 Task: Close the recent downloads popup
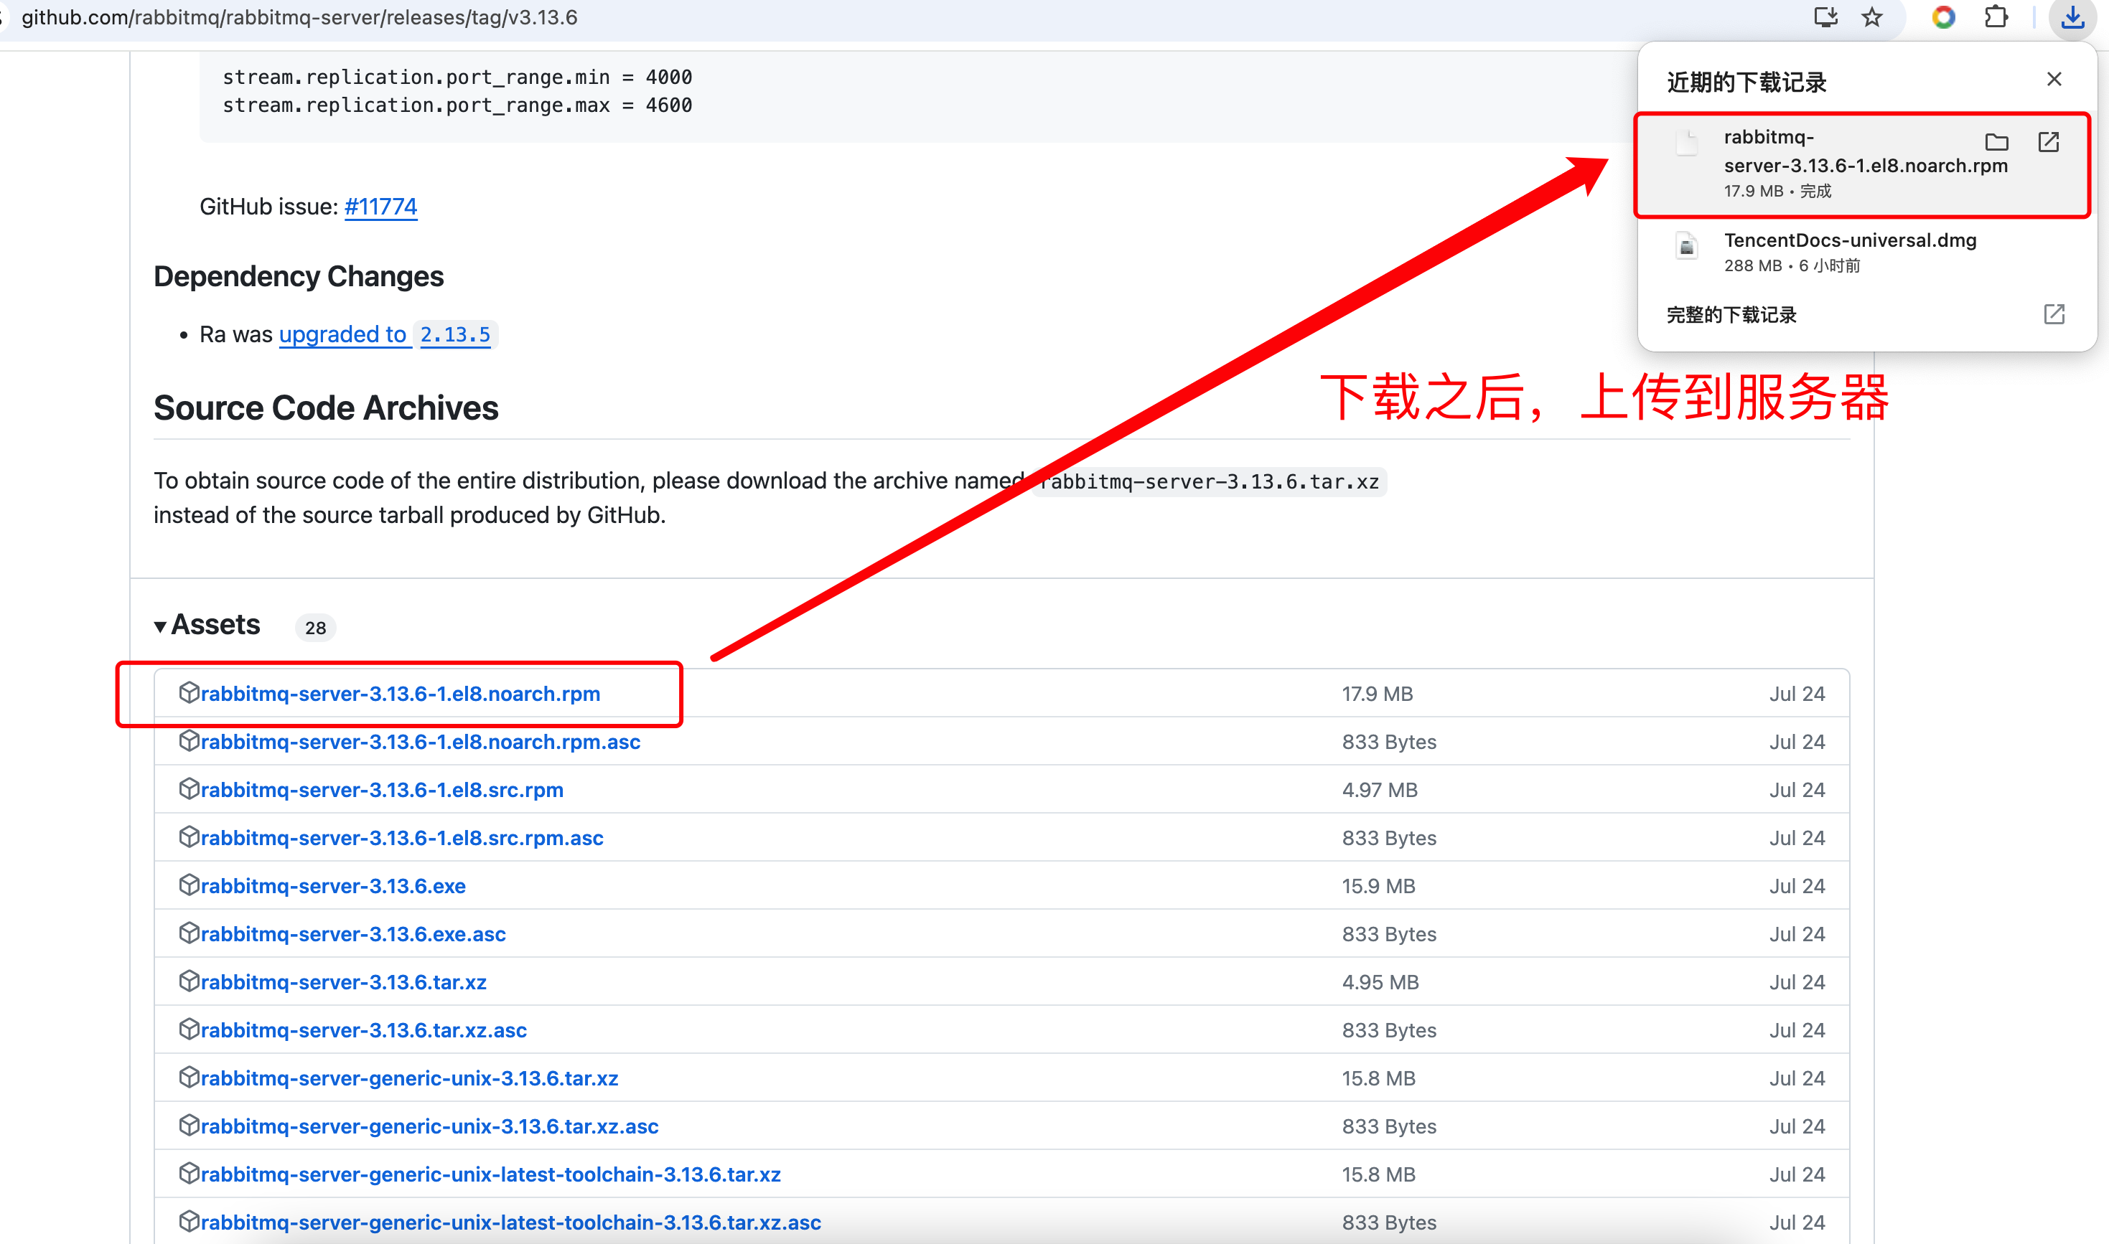click(2054, 79)
